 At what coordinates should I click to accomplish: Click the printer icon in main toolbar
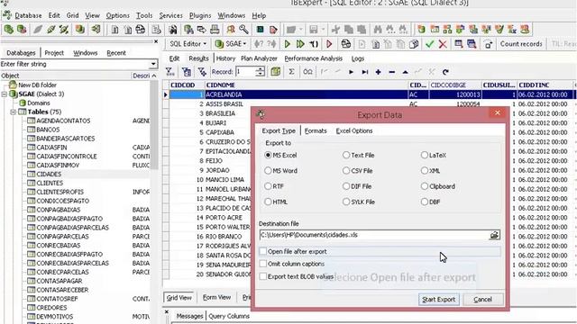pos(215,30)
